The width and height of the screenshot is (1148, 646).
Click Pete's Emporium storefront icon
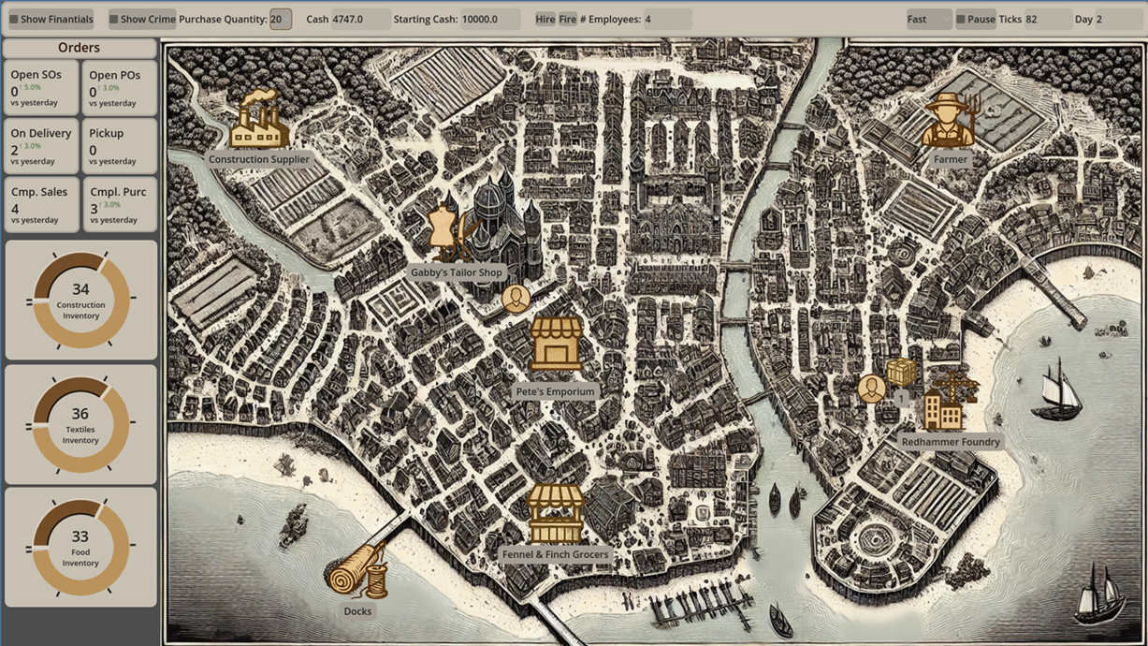tap(557, 345)
